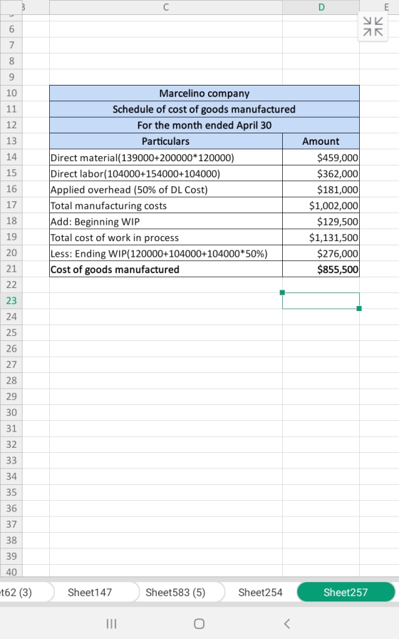This screenshot has width=399, height=639.
Task: Select row 10 header
Action: pyautogui.click(x=11, y=93)
